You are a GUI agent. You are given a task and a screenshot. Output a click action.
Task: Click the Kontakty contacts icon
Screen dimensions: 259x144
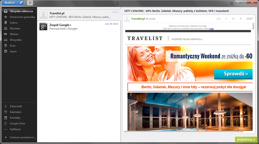(6, 118)
